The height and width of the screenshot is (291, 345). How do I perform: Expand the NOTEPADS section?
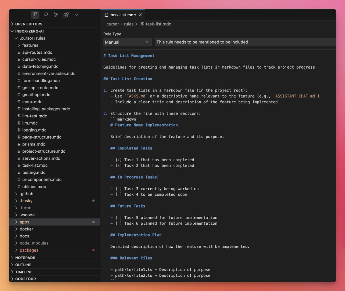pyautogui.click(x=55, y=258)
